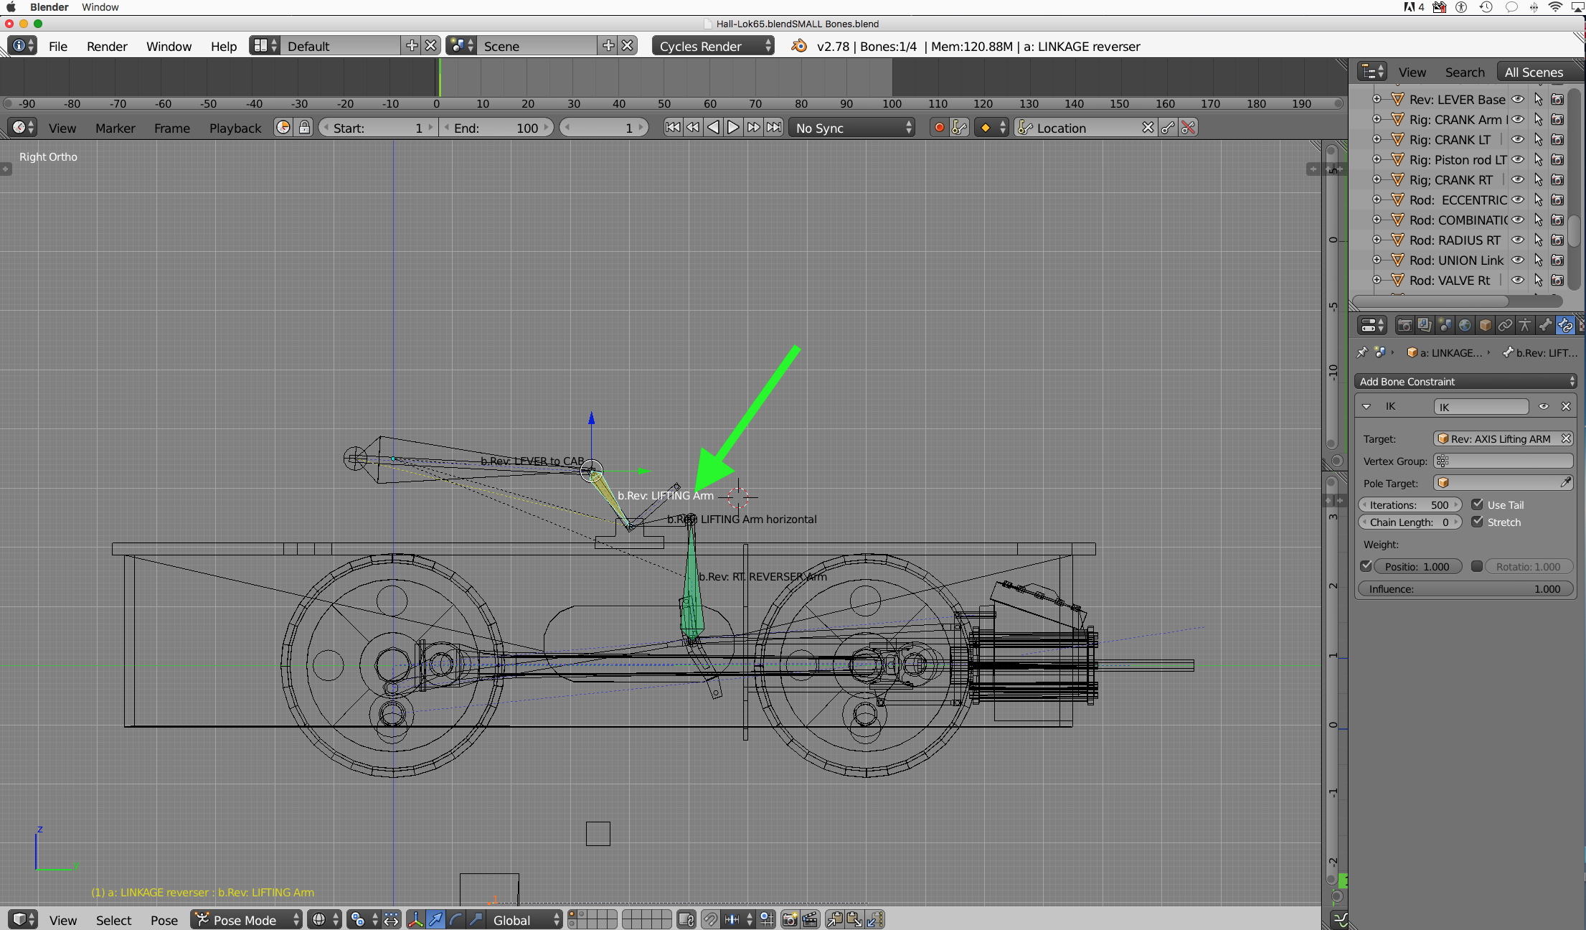Image resolution: width=1586 pixels, height=930 pixels.
Task: Toggle visibility of Rev: LEVER Base
Action: 1518,99
